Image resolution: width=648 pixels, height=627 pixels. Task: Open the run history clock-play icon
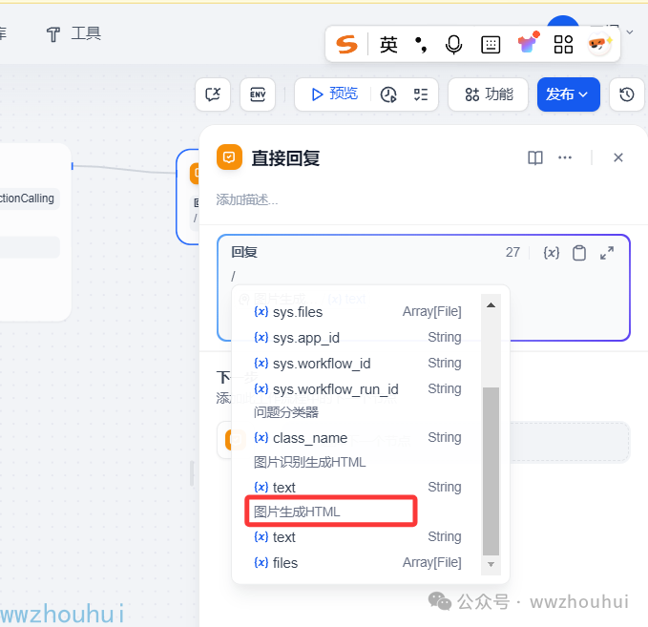pos(388,94)
